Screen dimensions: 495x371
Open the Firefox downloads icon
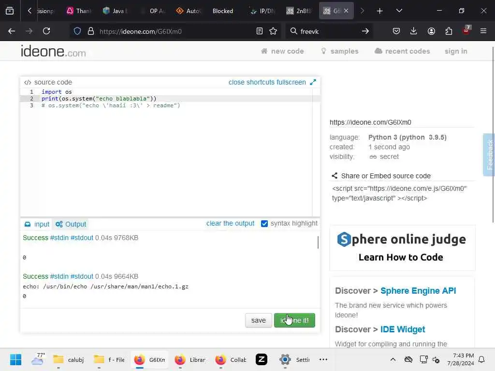pyautogui.click(x=414, y=31)
